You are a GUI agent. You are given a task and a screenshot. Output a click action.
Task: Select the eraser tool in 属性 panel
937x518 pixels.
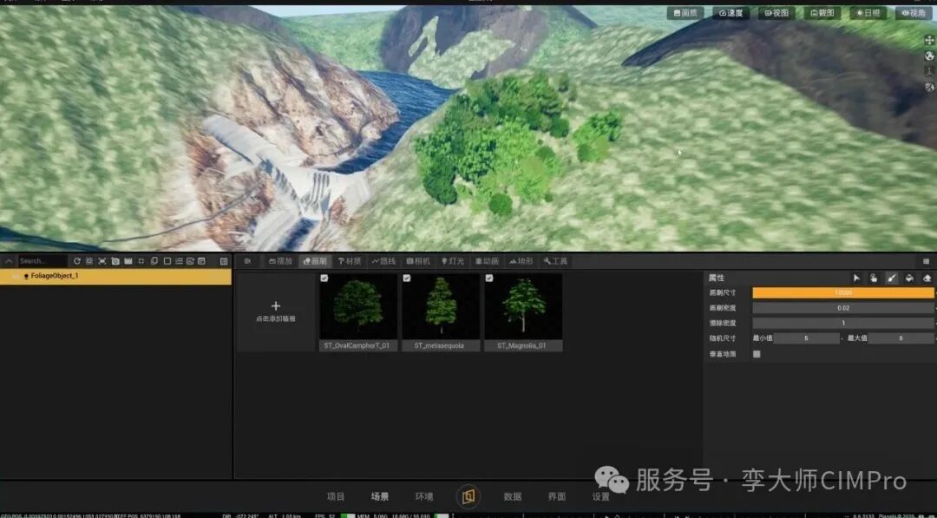pos(927,278)
